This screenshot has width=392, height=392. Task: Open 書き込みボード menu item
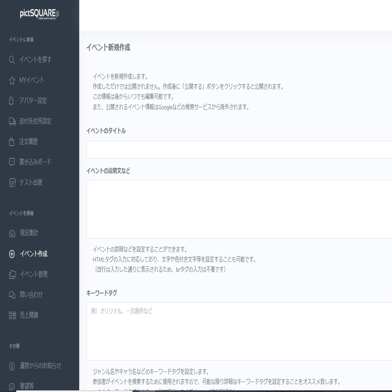35,162
